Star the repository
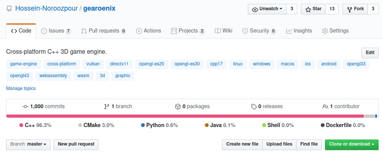The image size is (382, 152). pyautogui.click(x=313, y=9)
